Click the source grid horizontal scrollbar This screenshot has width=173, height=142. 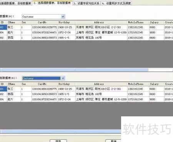pyautogui.click(x=74, y=70)
